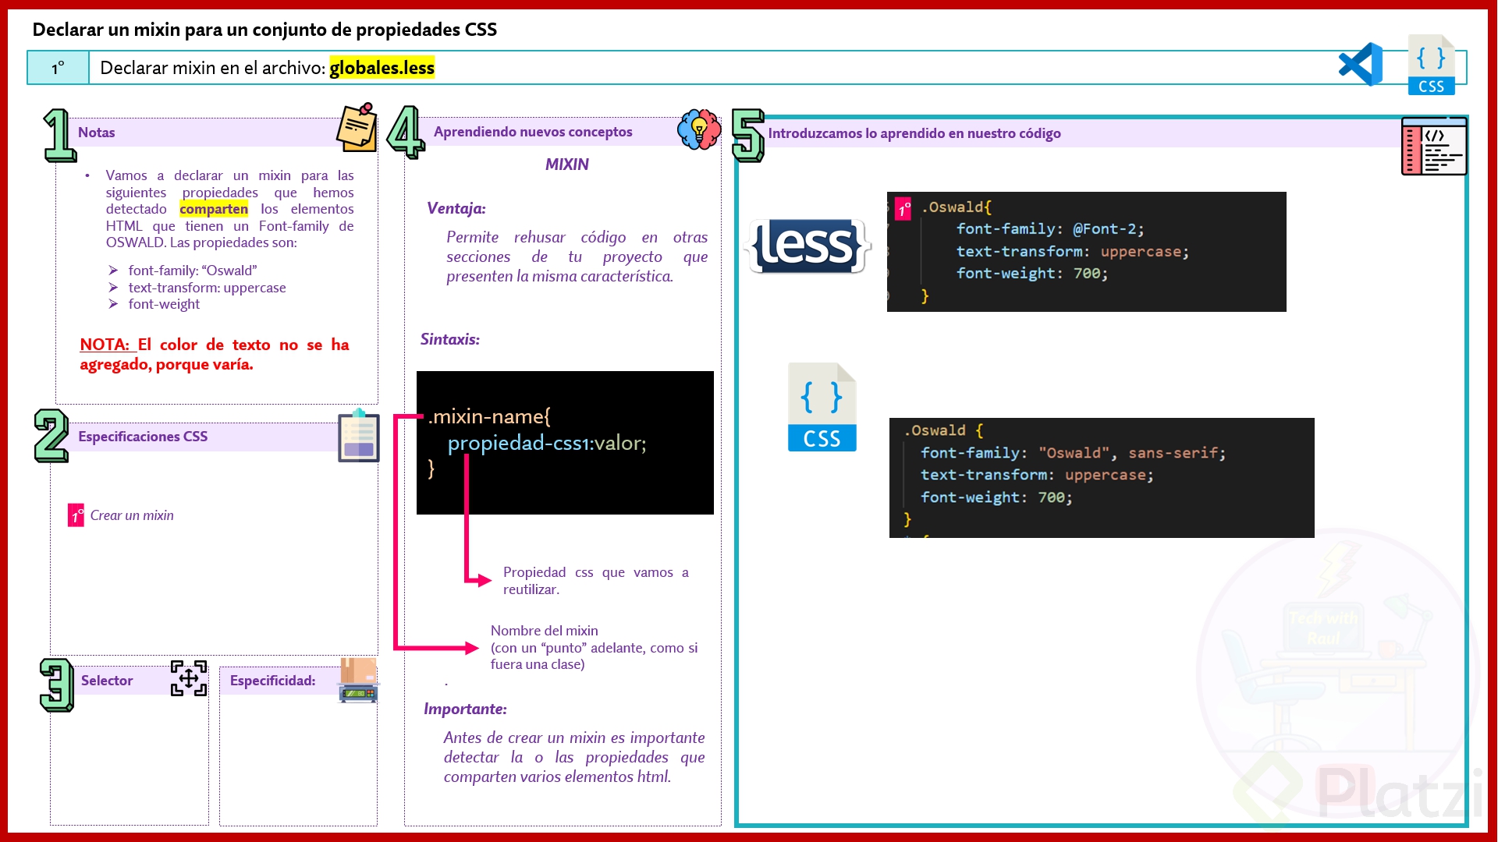1498x842 pixels.
Task: Click the Less code block with .Oswald
Action: (x=1086, y=251)
